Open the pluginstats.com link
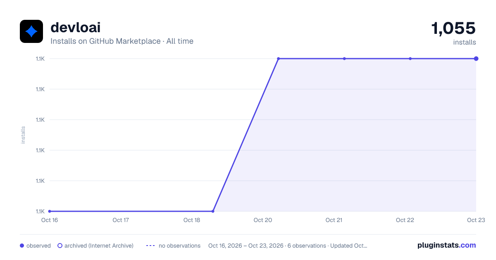Screen dimensions: 496x260 [447, 245]
